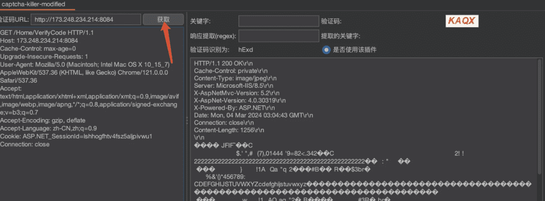Click the Cookie ASP.NET_SessionId line
The height and width of the screenshot is (201, 545).
76,136
